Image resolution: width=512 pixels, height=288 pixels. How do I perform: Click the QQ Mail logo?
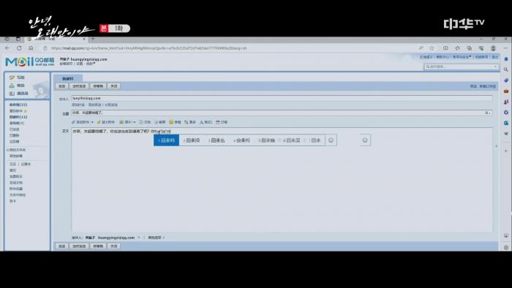(30, 61)
